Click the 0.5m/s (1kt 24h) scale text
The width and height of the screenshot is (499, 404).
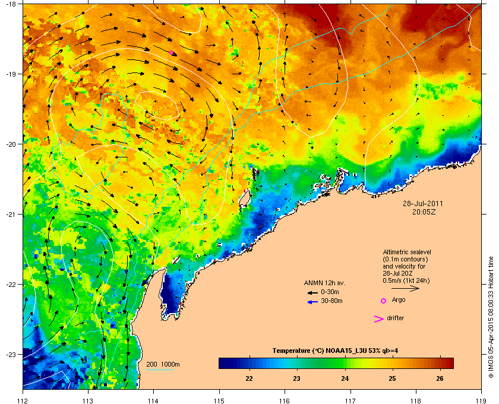406,281
